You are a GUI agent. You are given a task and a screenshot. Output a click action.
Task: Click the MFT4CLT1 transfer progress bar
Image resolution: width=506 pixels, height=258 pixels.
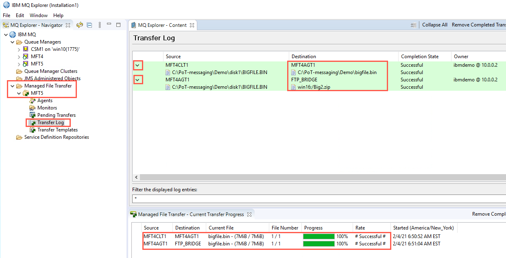click(x=319, y=236)
